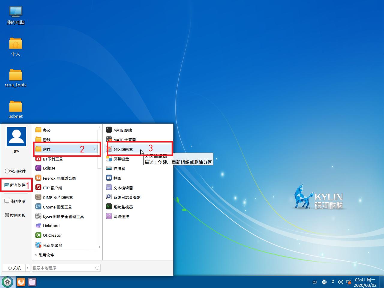Viewport: 384px width, 288px height.
Task: Start the 抓图 screenshot tool
Action: 117,178
